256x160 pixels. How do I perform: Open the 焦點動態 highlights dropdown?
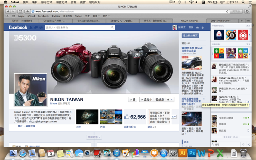(x=94, y=137)
